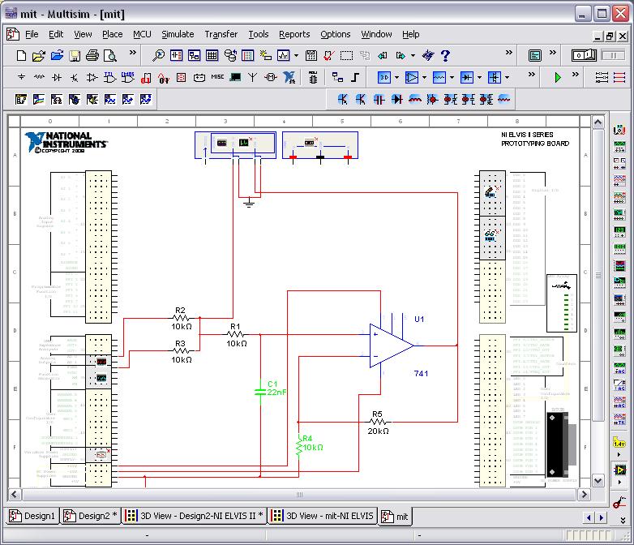Toggle the simulation power switch
This screenshot has width=634, height=545.
click(x=584, y=56)
